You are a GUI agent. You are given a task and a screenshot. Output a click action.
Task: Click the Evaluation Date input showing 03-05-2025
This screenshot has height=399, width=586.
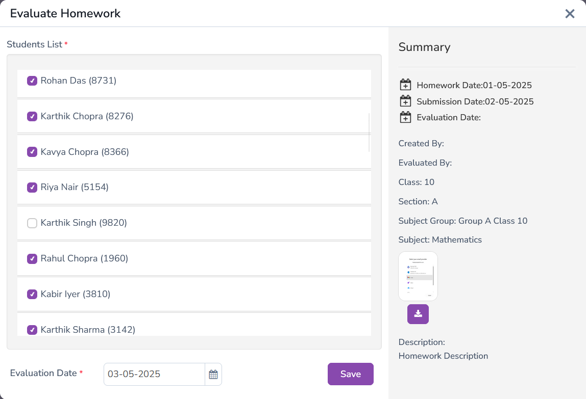pos(153,374)
